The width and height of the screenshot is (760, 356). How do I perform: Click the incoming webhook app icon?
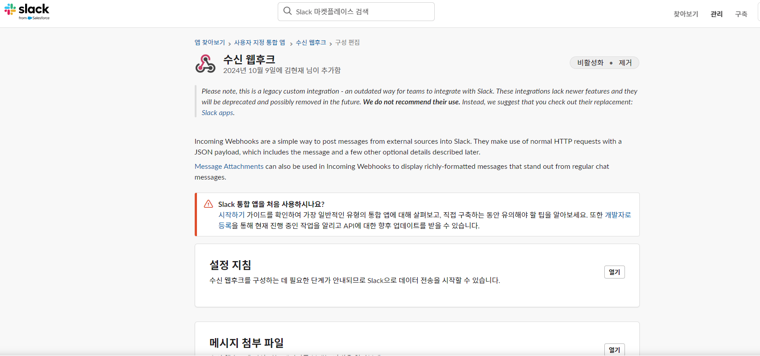[205, 64]
